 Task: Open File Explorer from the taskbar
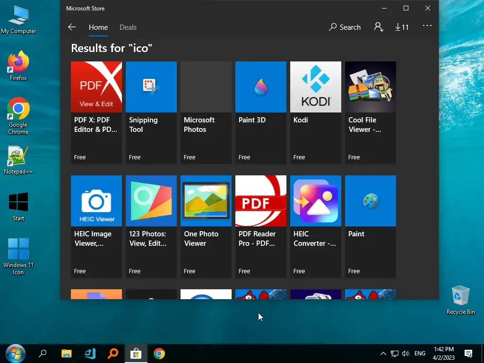coord(66,354)
